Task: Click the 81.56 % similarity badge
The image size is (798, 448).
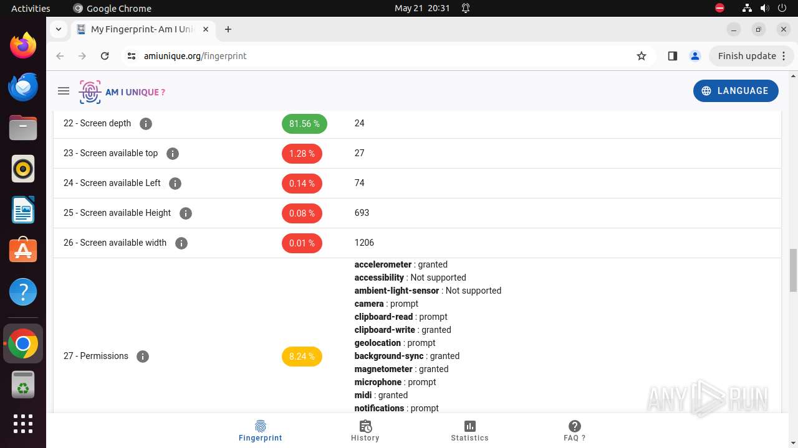Action: 304,124
